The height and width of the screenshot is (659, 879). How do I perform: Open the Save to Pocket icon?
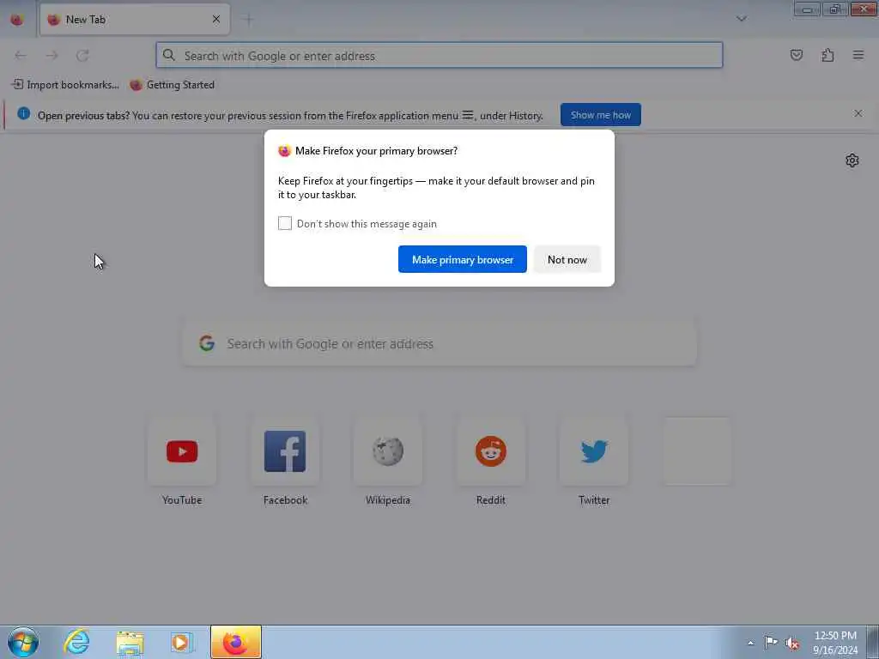[x=796, y=55]
